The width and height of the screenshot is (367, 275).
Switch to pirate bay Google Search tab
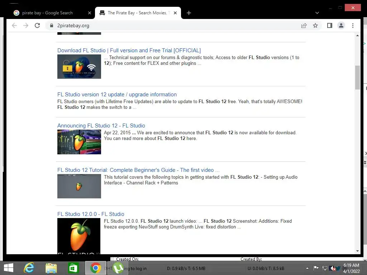(x=47, y=13)
